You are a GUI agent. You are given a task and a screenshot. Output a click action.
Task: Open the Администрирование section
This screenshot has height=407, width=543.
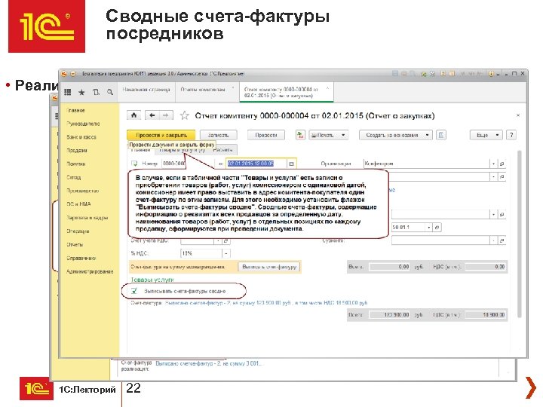pos(90,271)
